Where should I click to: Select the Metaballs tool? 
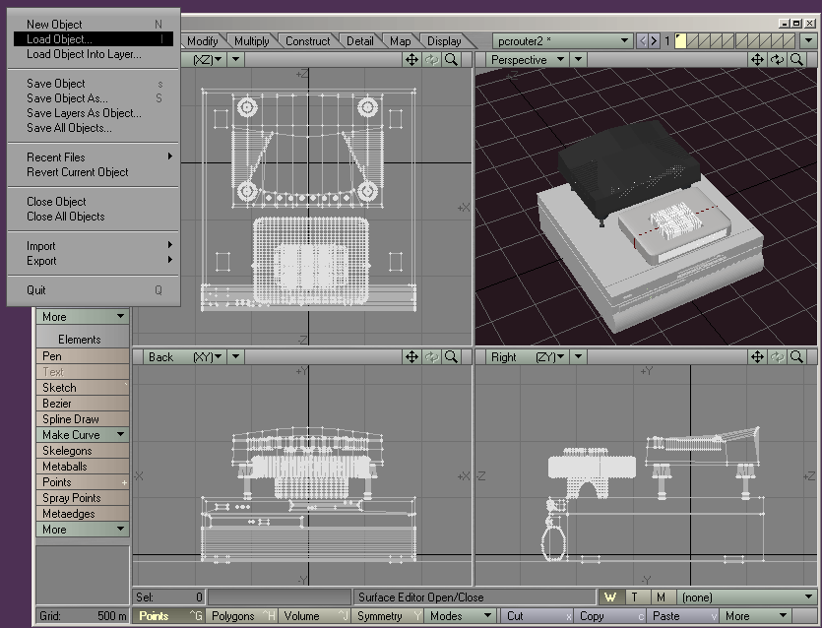tap(82, 466)
